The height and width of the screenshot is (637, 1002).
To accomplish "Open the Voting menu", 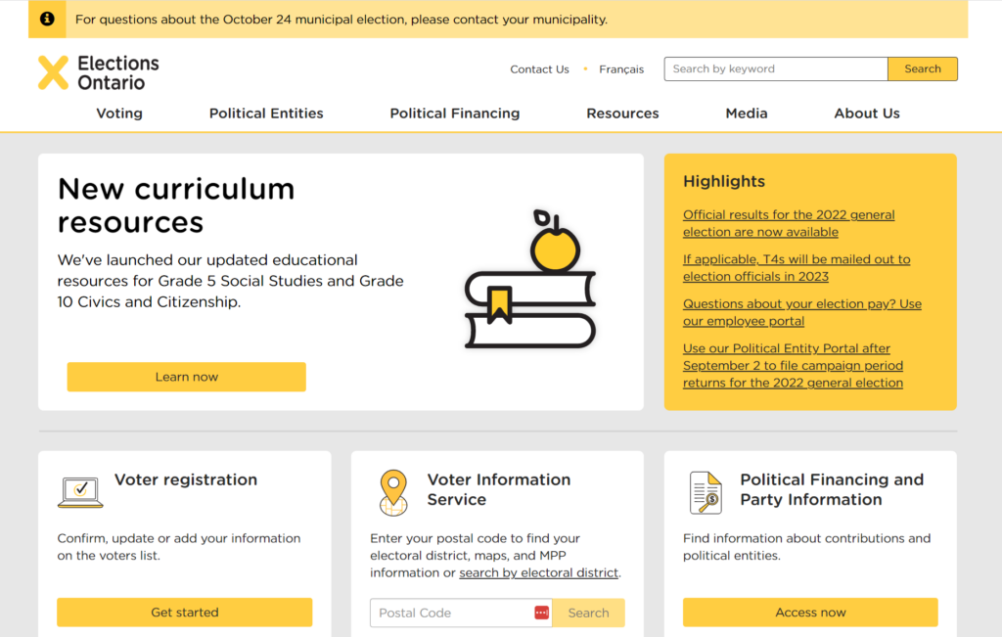I will point(119,114).
